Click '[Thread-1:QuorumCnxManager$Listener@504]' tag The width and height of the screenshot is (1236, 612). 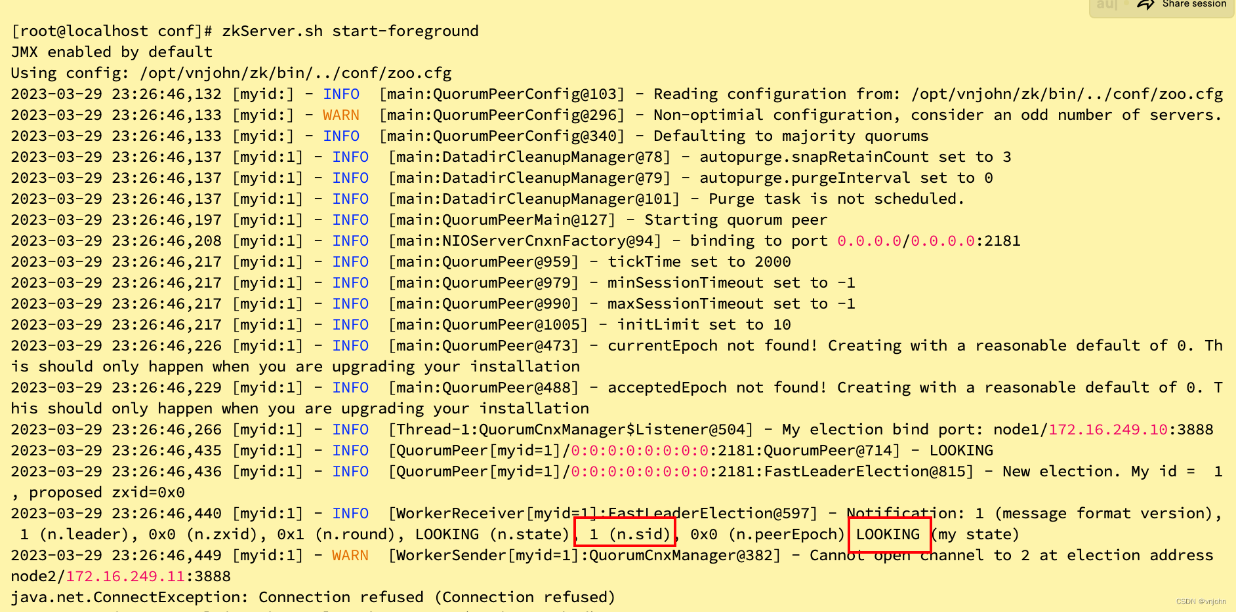[x=571, y=429]
